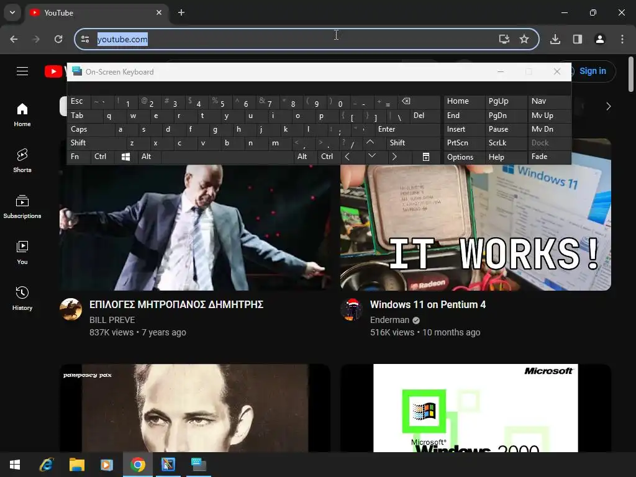View site information icon in address bar
Viewport: 636px width, 477px height.
tap(85, 39)
